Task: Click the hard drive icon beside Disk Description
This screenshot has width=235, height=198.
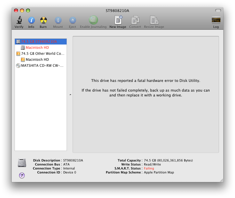Action: 22,163
